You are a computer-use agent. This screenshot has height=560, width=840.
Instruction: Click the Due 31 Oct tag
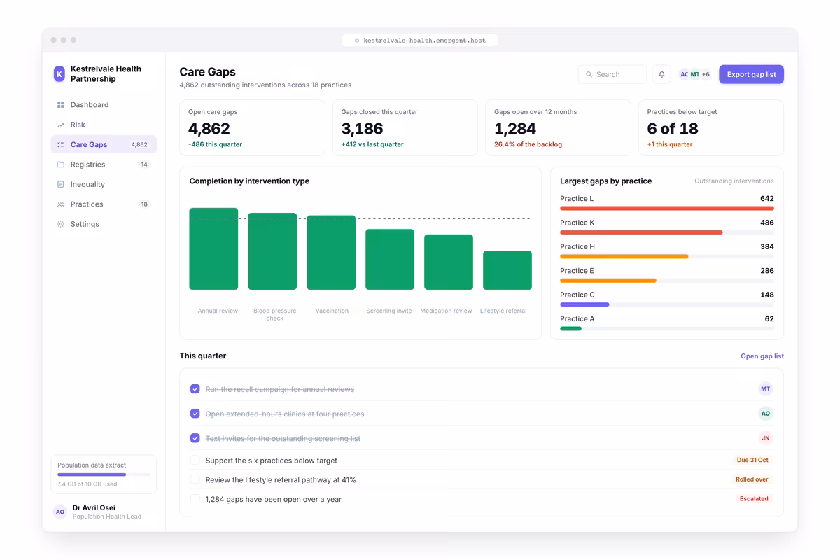752,461
